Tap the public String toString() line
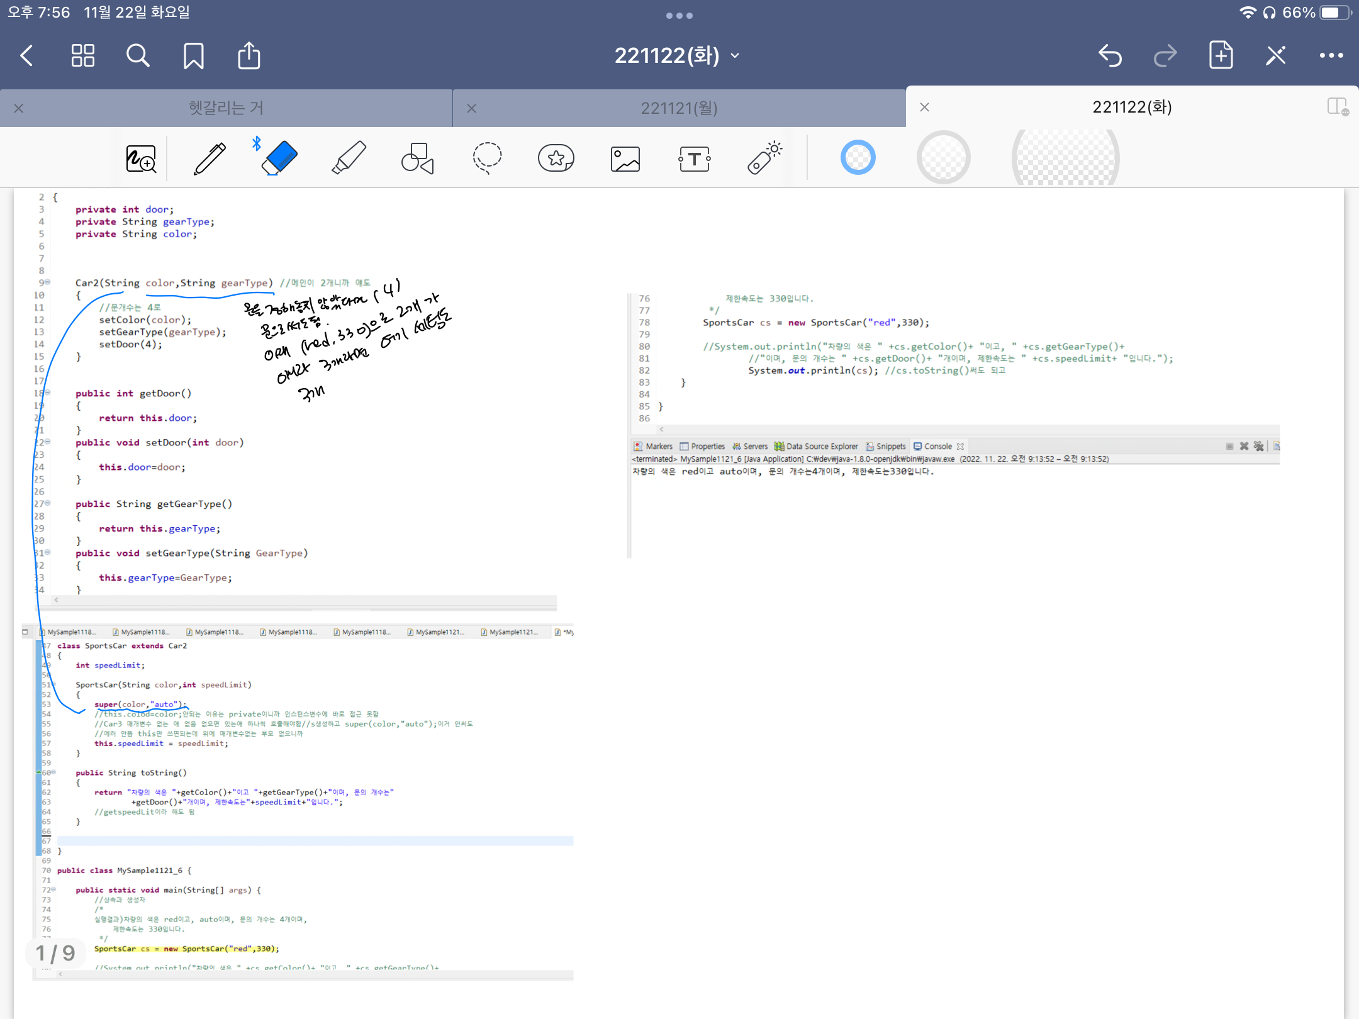 click(131, 772)
